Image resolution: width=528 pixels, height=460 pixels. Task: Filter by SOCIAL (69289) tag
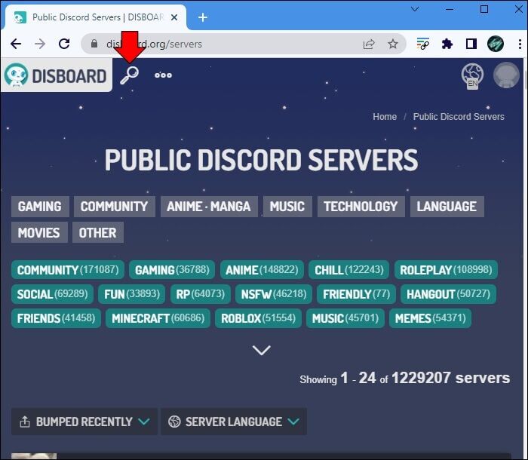pos(52,294)
